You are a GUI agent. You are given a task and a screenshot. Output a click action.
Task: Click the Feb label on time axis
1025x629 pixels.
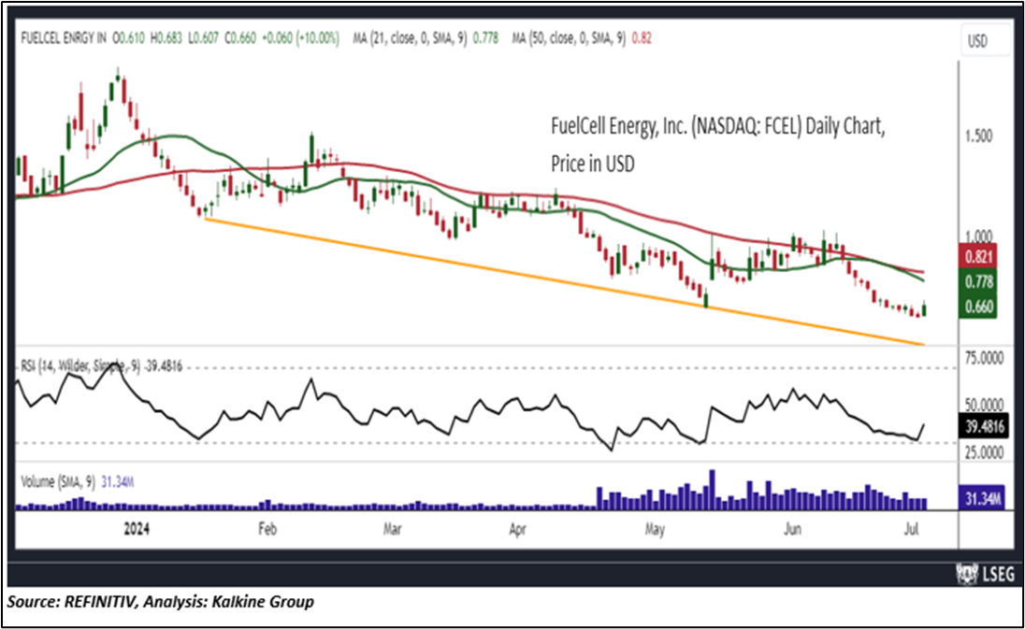(x=267, y=529)
